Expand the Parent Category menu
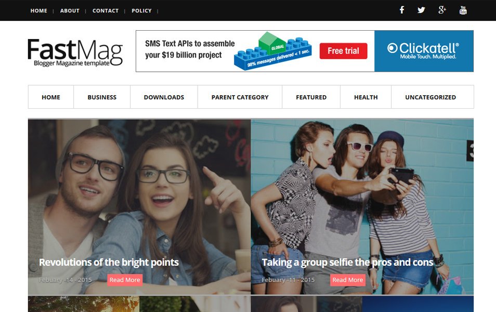The image size is (496, 312). 240,97
